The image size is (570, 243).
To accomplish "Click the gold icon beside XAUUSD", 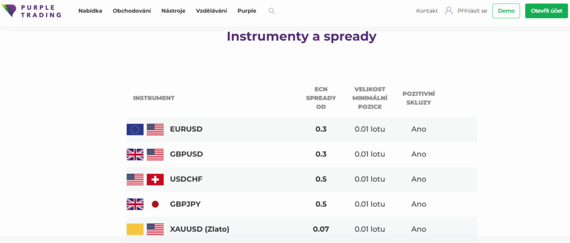I will 135,229.
